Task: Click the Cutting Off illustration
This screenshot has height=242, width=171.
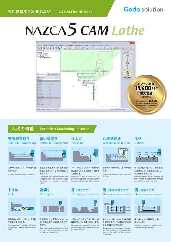Action: [x=53, y=207]
